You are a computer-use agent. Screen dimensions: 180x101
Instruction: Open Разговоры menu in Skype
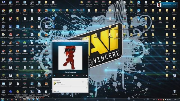click(x=60, y=41)
